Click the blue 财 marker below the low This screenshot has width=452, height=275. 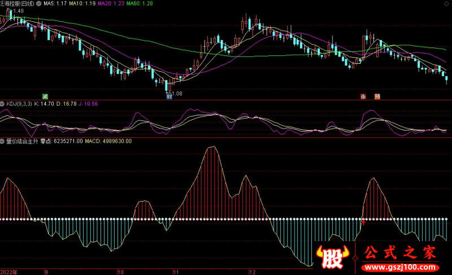tap(168, 96)
